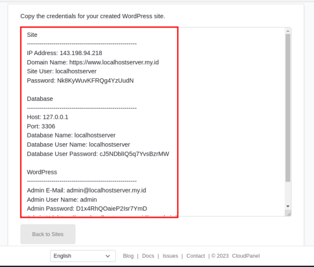314x267 pixels.
Task: Click the Database section heading
Action: pos(40,99)
